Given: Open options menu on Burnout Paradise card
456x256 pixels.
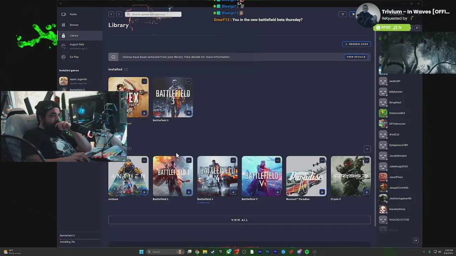Looking at the screenshot, I should tap(322, 160).
